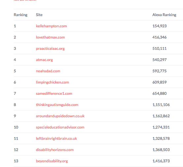Select ranking number 5 for noahsdad.com

(x=15, y=71)
